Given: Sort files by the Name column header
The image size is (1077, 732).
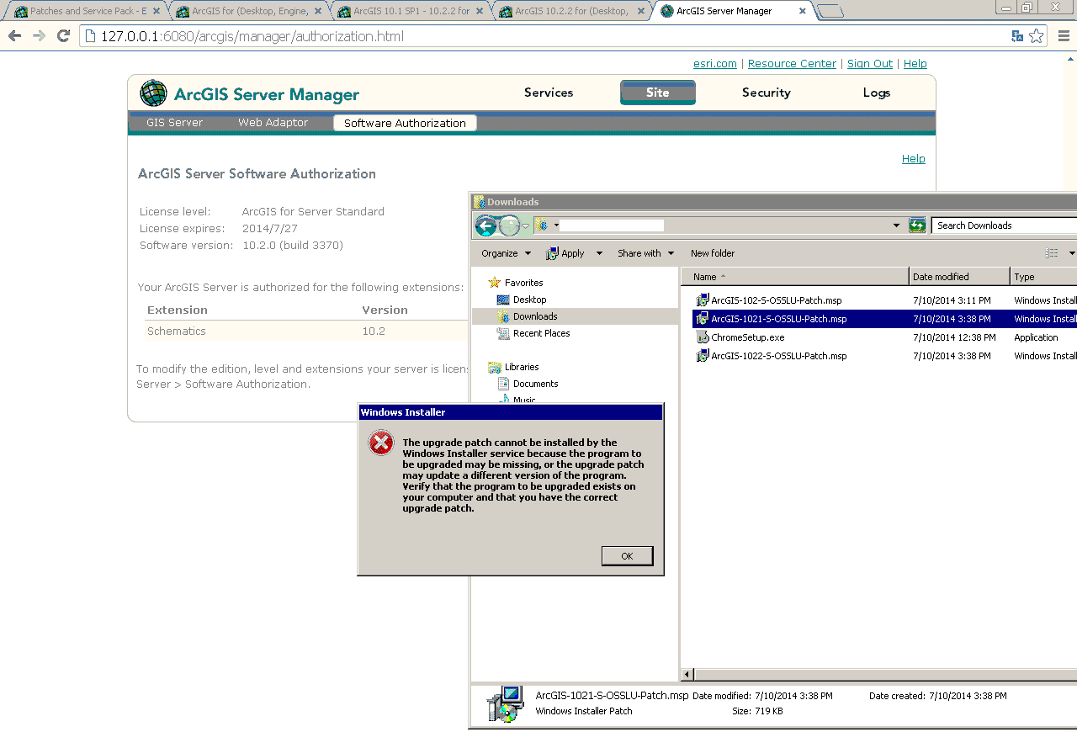Looking at the screenshot, I should pos(795,277).
